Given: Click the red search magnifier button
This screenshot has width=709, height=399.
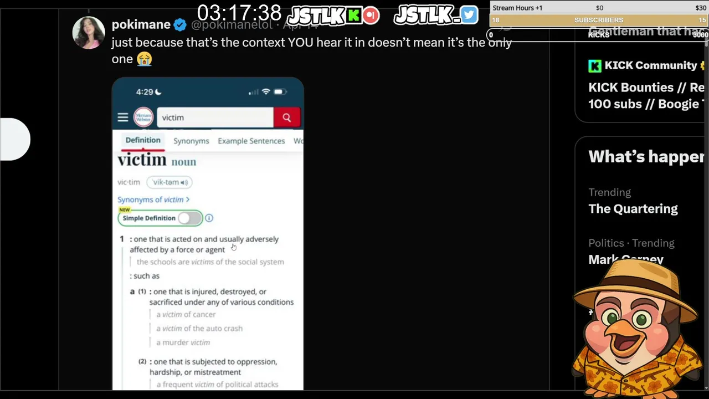Looking at the screenshot, I should tap(286, 117).
